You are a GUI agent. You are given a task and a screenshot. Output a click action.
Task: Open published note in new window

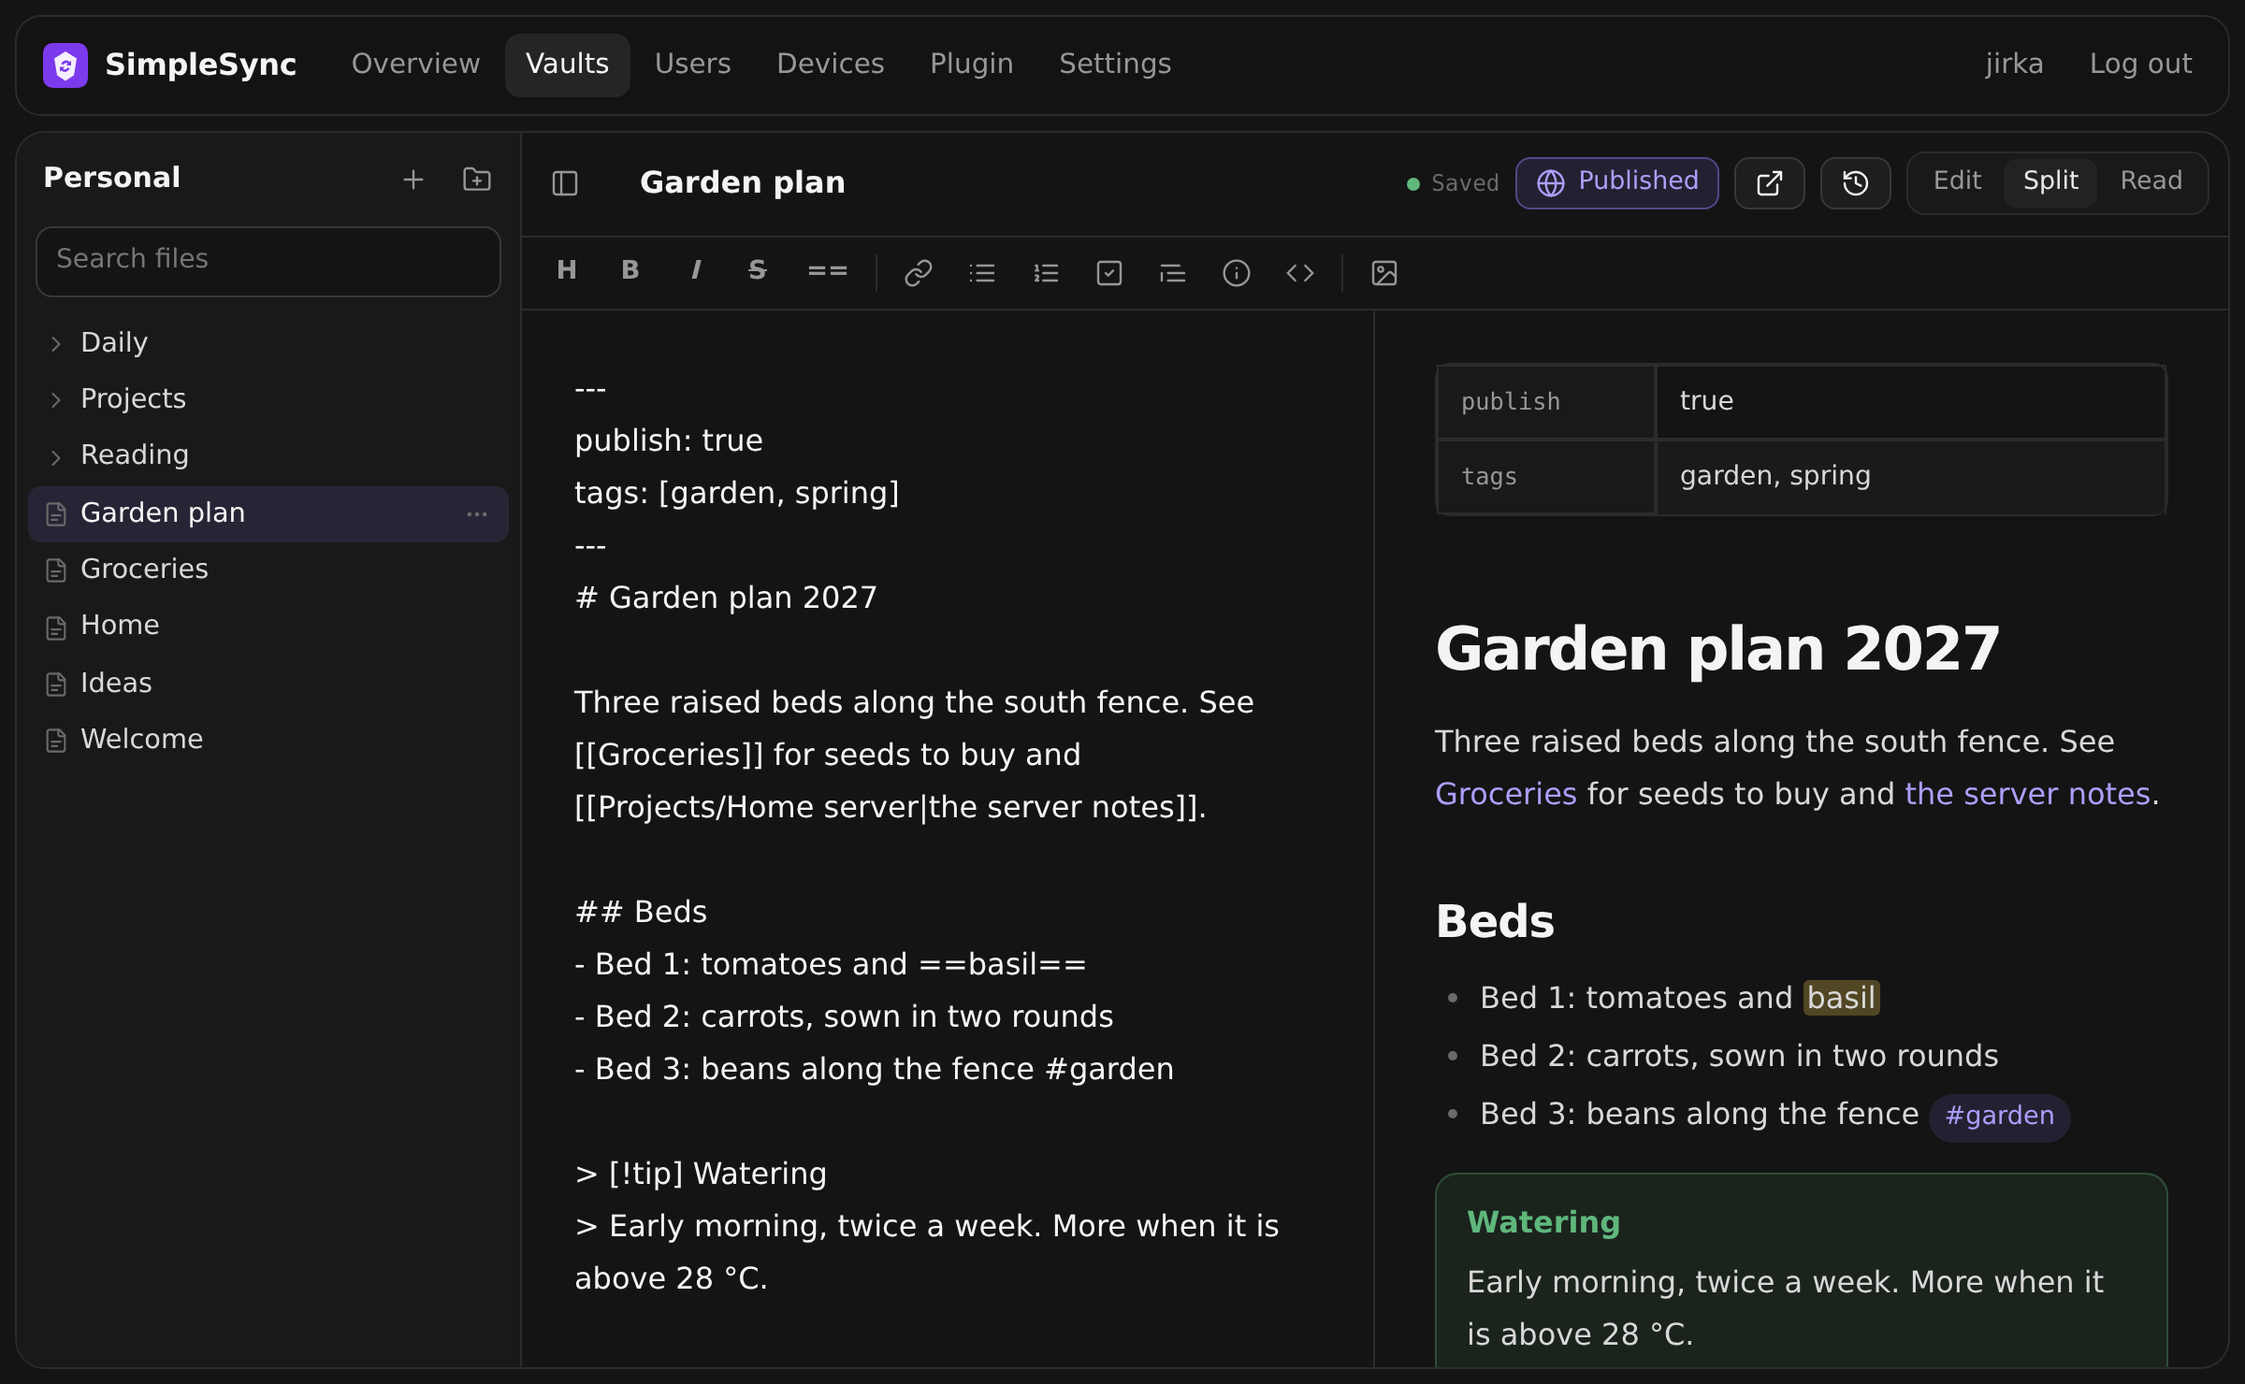pyautogui.click(x=1770, y=182)
